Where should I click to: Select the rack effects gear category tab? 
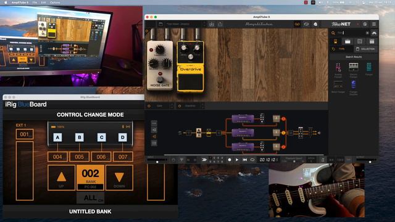tap(372, 41)
